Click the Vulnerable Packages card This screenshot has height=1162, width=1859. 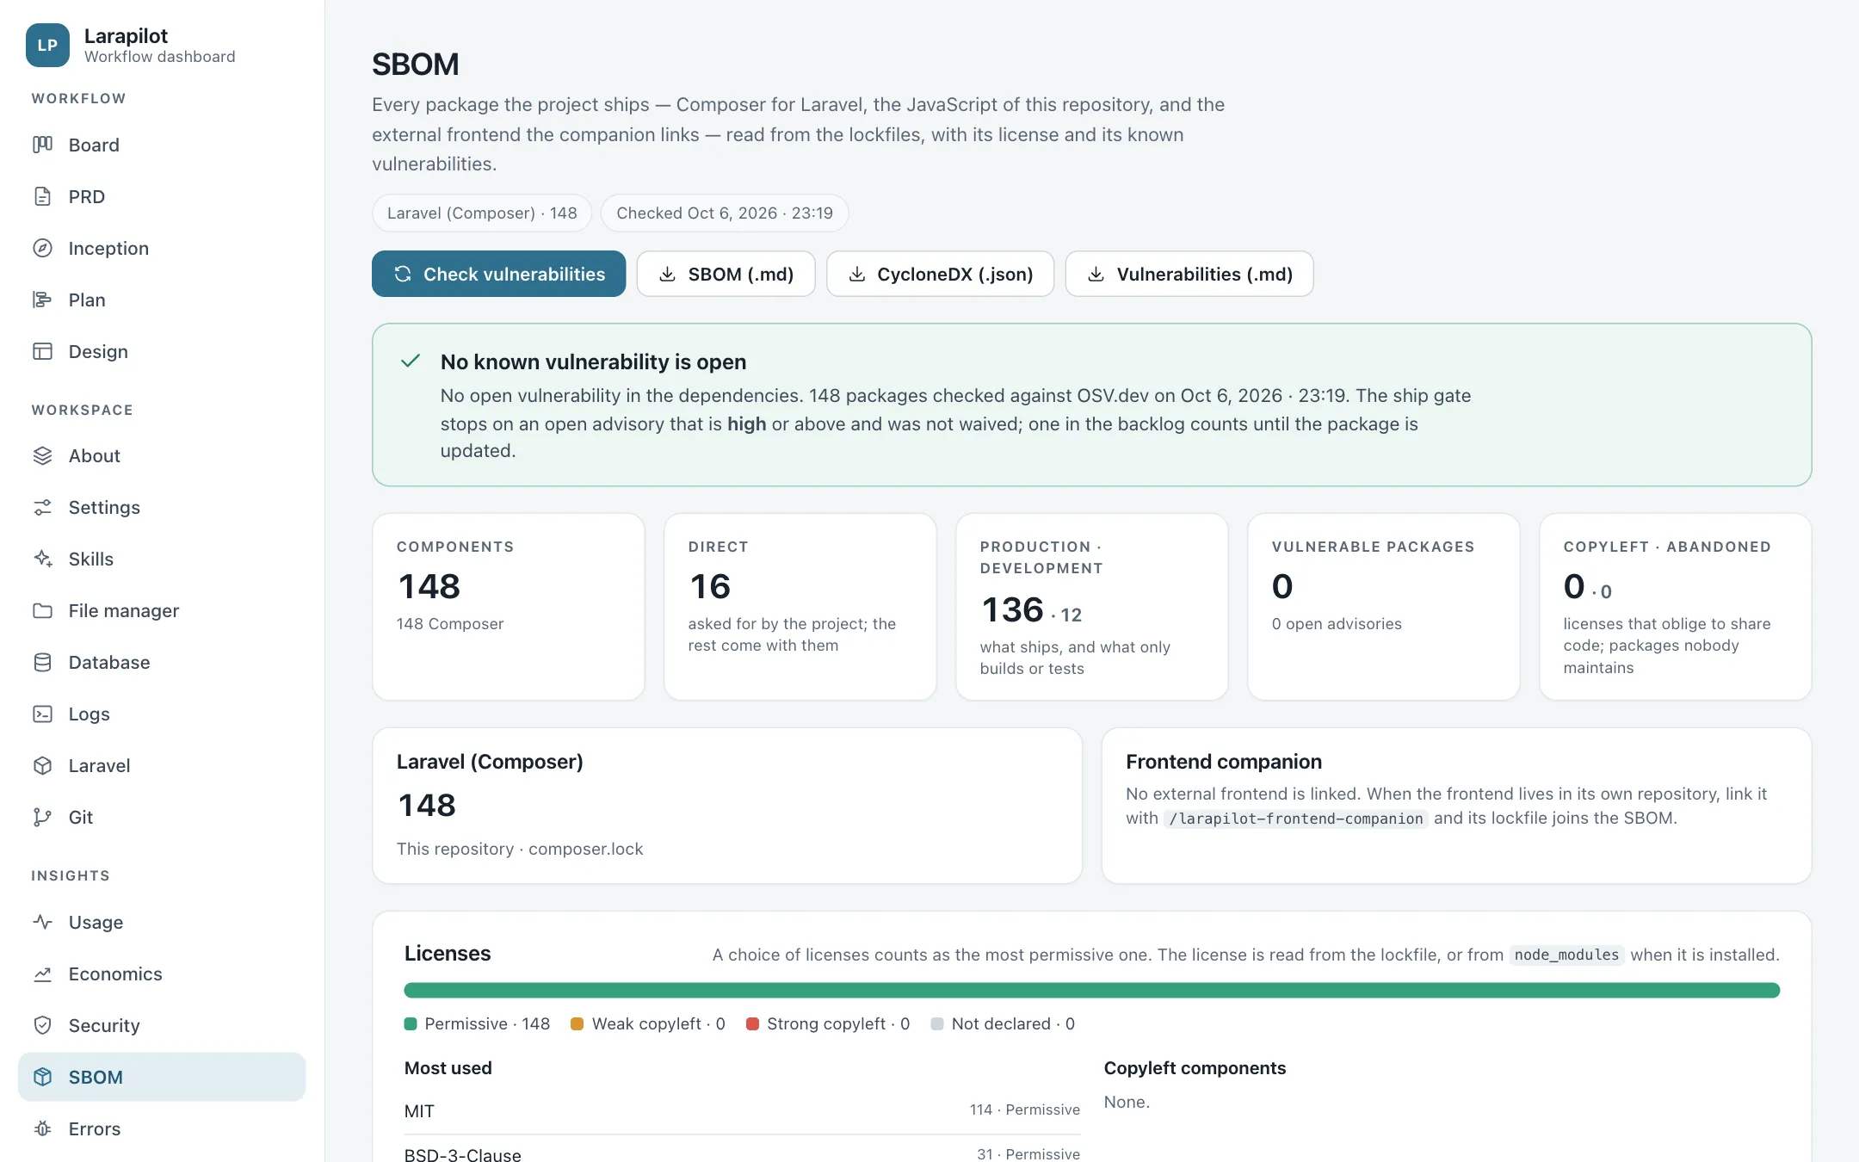tap(1383, 607)
